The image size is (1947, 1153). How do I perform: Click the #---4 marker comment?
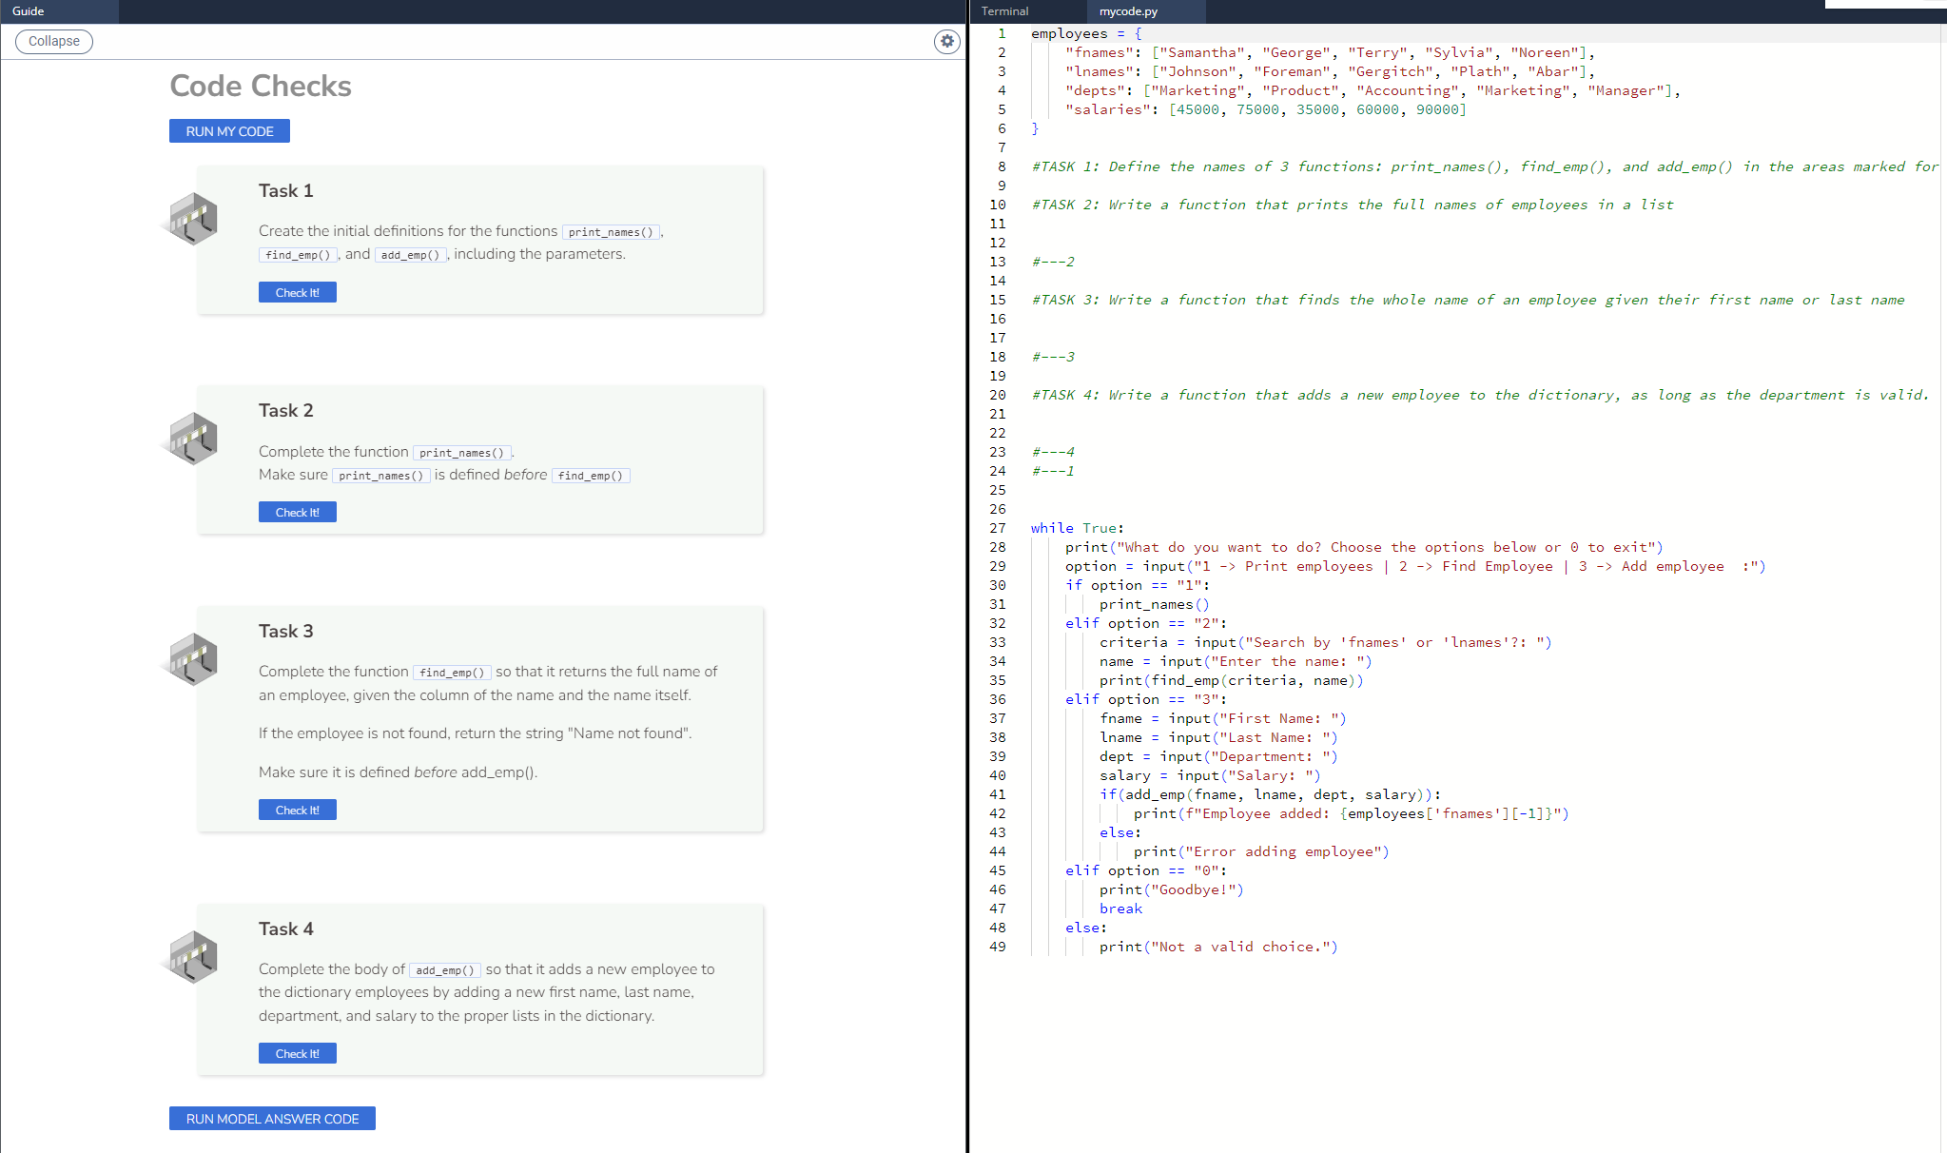pos(1053,452)
